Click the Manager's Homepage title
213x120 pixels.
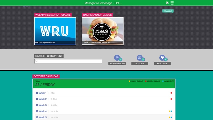[103, 3]
